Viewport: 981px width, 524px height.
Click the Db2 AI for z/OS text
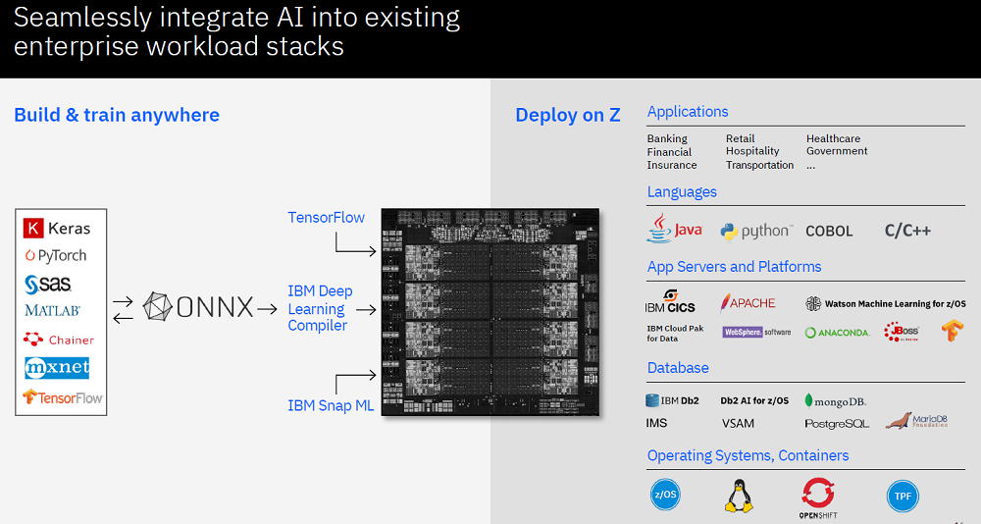[754, 400]
